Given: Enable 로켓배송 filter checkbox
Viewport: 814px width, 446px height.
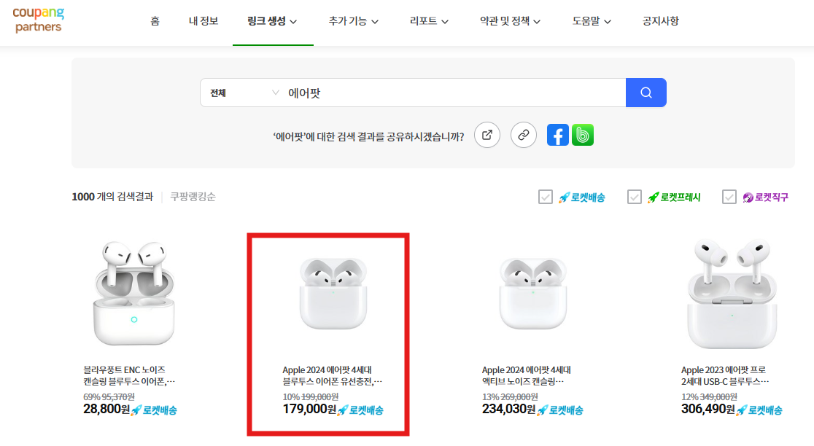Looking at the screenshot, I should tap(545, 197).
